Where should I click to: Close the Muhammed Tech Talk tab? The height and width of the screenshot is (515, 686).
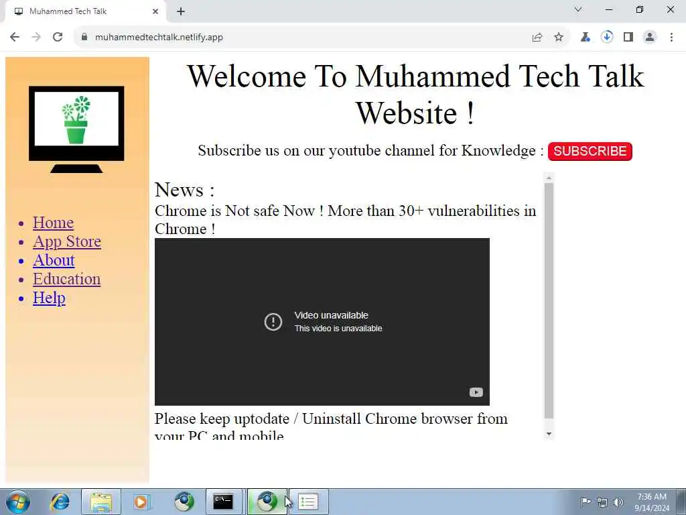pos(155,12)
